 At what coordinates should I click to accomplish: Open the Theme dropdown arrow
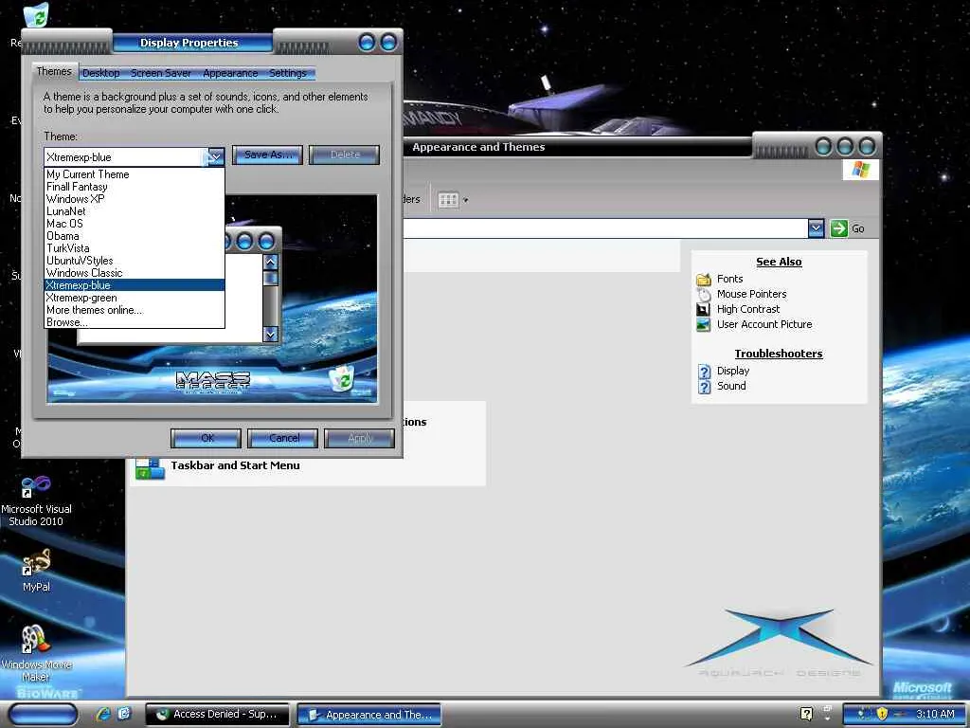pos(215,156)
